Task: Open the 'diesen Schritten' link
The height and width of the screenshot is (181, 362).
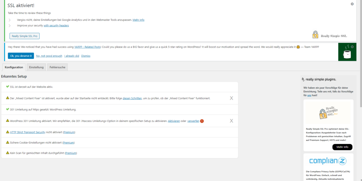Action: point(132,98)
